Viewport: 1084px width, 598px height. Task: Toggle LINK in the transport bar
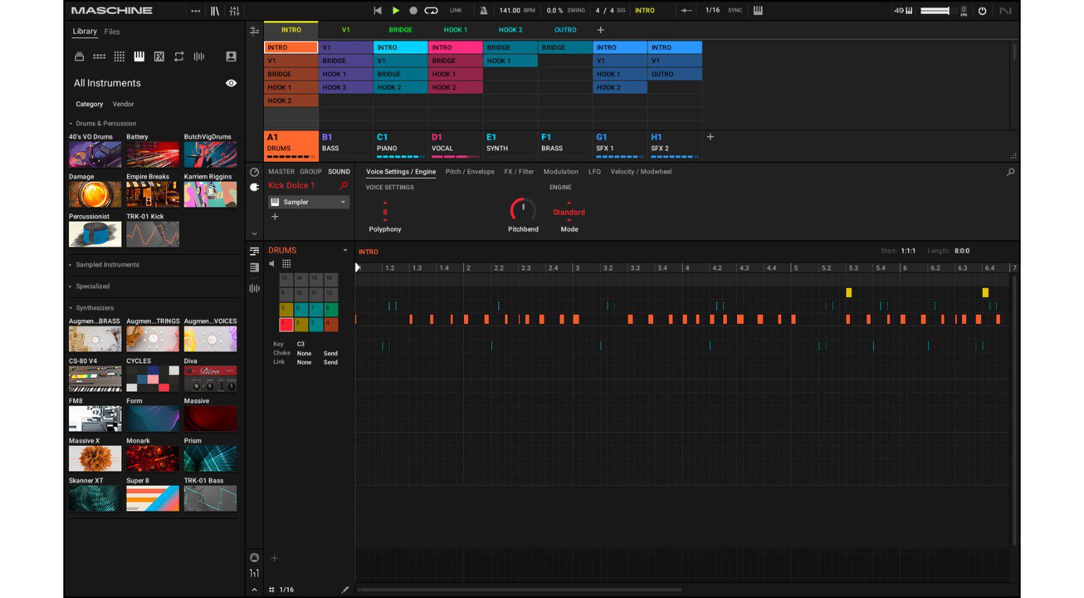(455, 10)
